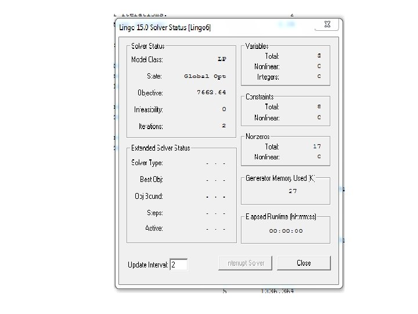Click the Solver Type label

pos(147,163)
